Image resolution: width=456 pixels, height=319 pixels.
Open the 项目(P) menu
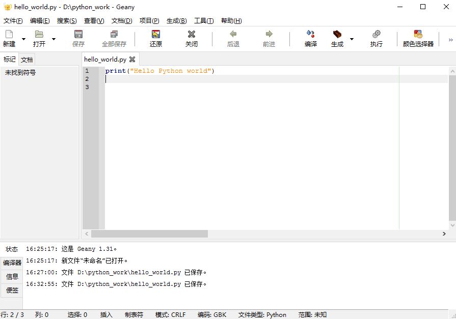point(149,21)
